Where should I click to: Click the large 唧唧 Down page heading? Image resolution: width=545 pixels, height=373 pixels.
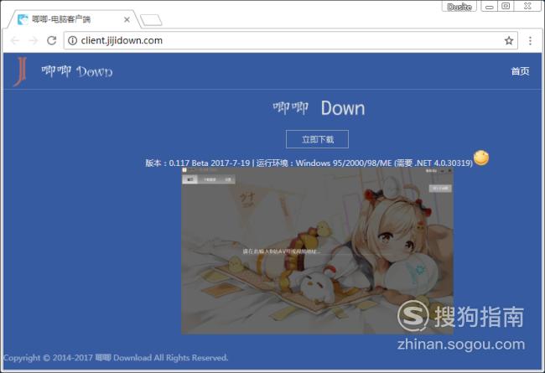click(319, 108)
